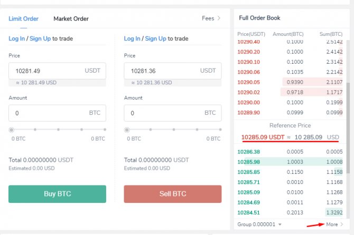Select ask order at price 10290.05
Viewport: 354px width, 235px height.
[x=290, y=82]
